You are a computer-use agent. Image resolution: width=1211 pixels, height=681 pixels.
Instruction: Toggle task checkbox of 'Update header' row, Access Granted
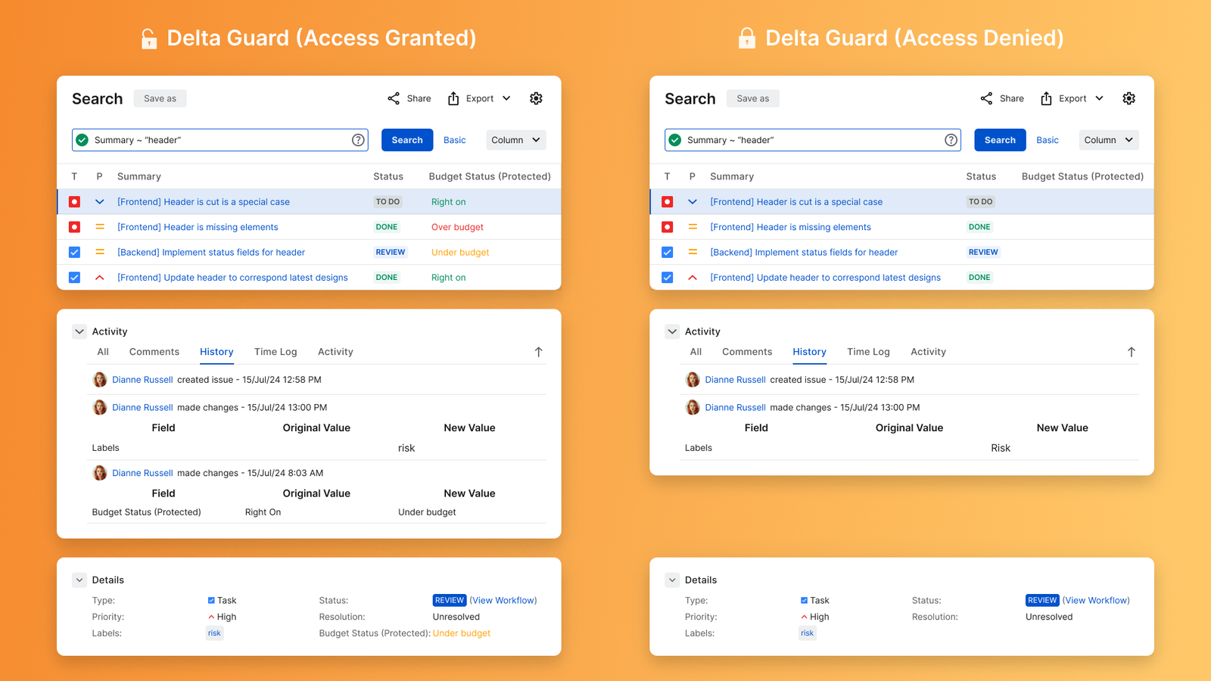pos(74,278)
